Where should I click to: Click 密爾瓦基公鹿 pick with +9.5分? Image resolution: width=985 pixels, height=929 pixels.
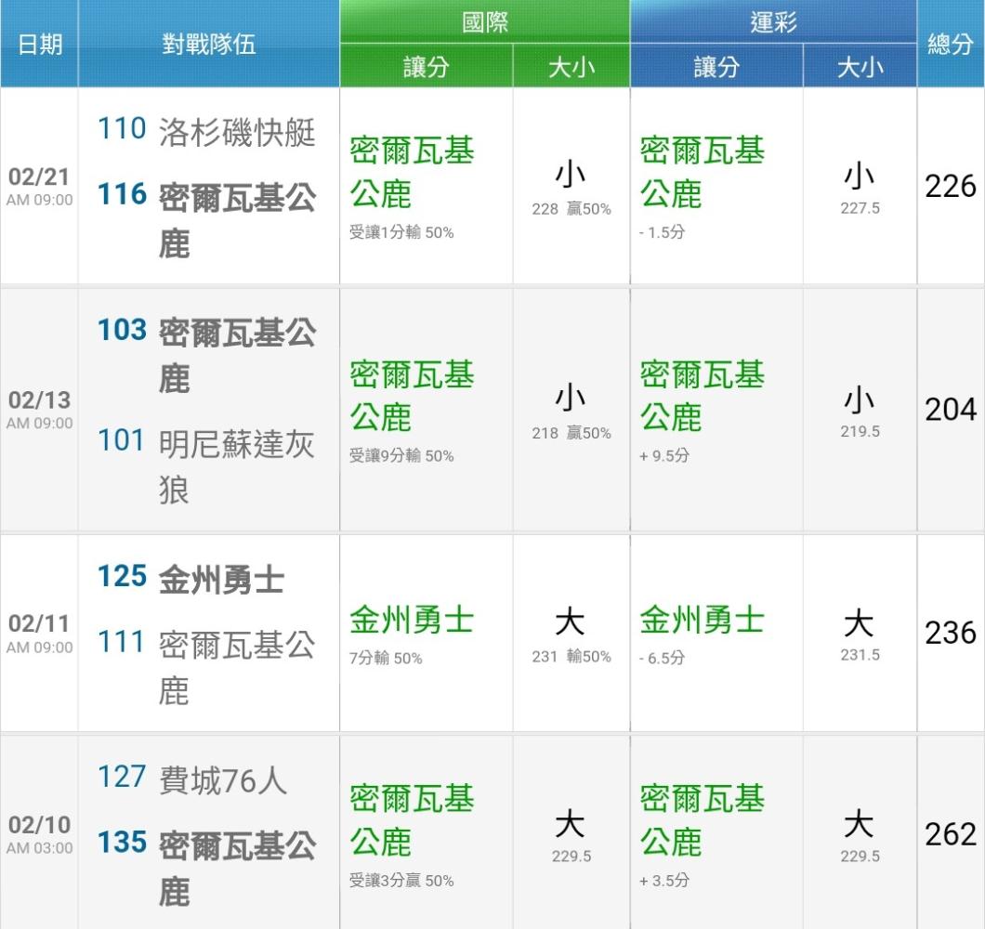703,397
